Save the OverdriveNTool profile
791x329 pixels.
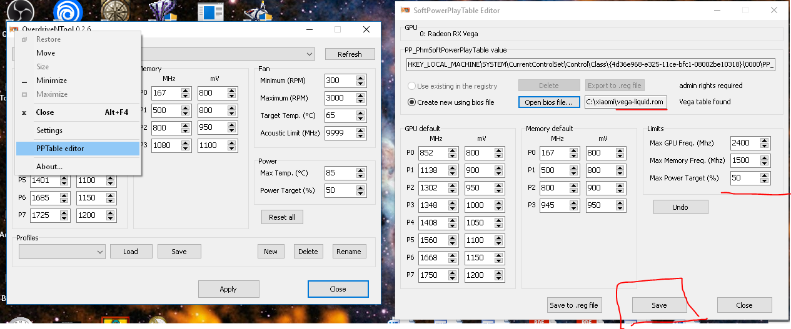click(179, 252)
